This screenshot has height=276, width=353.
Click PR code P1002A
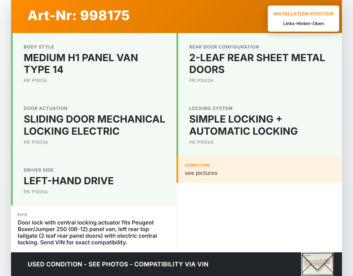click(201, 81)
